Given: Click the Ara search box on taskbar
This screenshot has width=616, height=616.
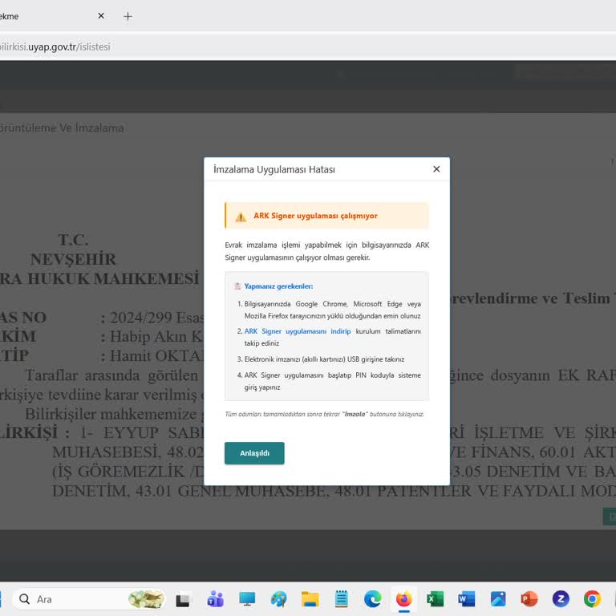Looking at the screenshot, I should 89,599.
